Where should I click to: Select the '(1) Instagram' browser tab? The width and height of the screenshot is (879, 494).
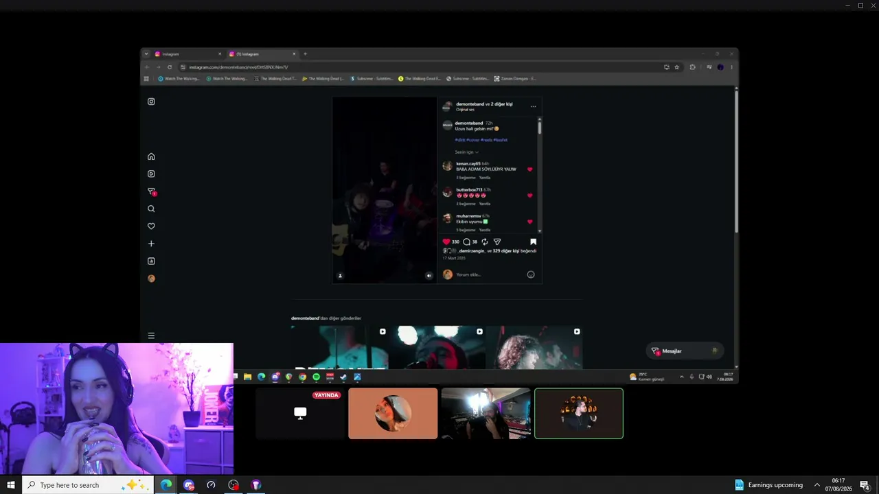[262, 54]
